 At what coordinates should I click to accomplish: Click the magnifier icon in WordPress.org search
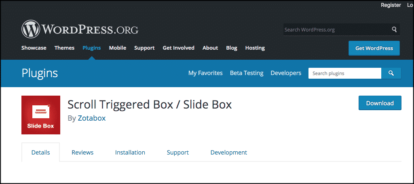[x=394, y=29]
